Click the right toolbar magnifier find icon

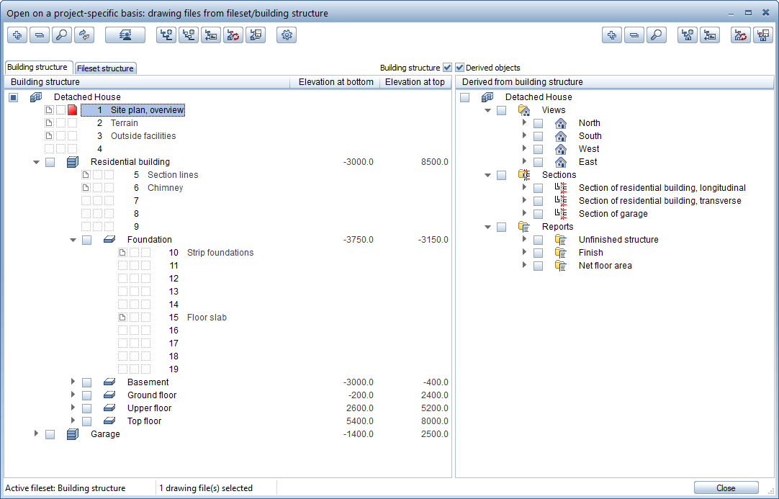click(656, 35)
